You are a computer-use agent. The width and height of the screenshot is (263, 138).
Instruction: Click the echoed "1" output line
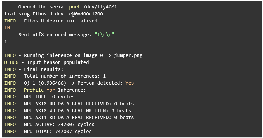point(6,41)
